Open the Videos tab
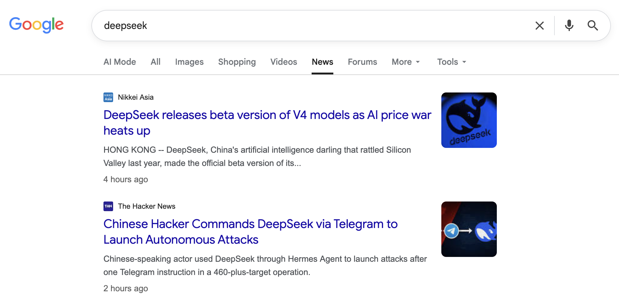This screenshot has width=619, height=300. pyautogui.click(x=284, y=62)
